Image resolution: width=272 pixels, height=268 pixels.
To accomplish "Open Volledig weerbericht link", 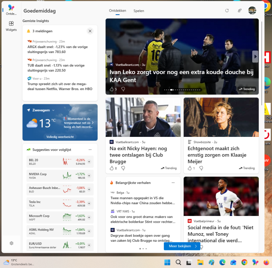I will [60, 137].
